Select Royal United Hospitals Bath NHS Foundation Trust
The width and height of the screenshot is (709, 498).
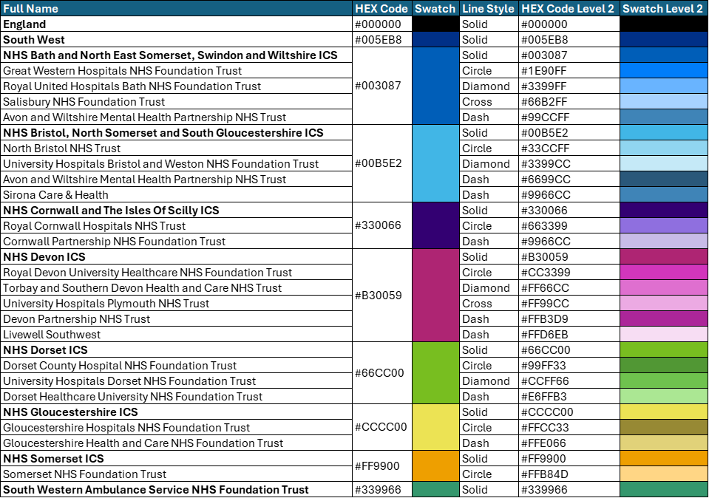pyautogui.click(x=177, y=86)
